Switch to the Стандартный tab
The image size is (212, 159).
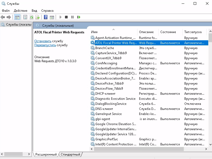point(70,154)
